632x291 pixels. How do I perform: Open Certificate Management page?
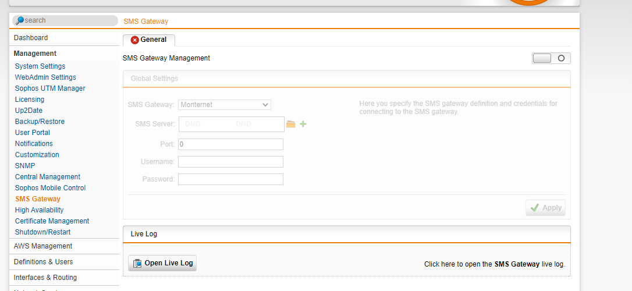coord(52,221)
